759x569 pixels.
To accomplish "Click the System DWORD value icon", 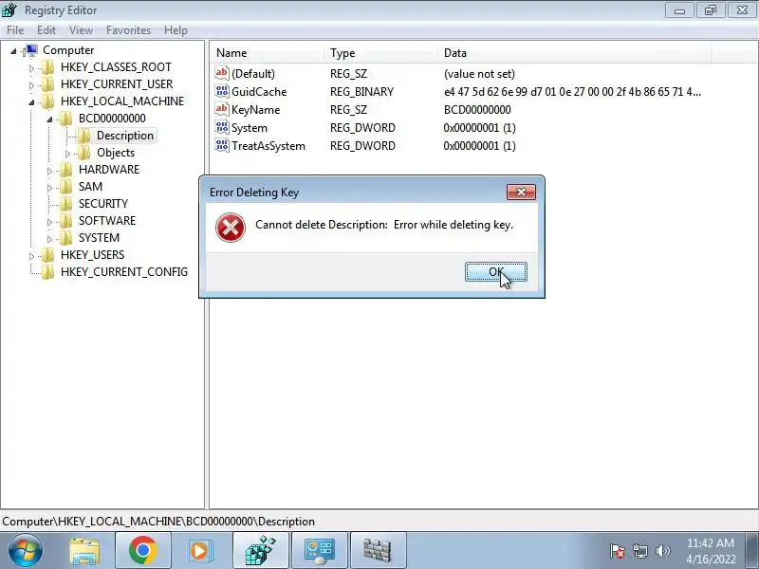I will tap(222, 127).
